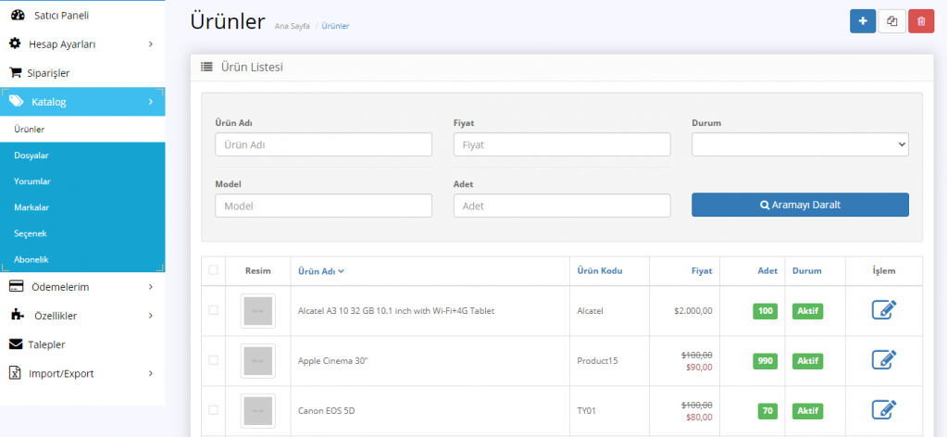
Task: Click the red trash delete button
Action: 921,21
